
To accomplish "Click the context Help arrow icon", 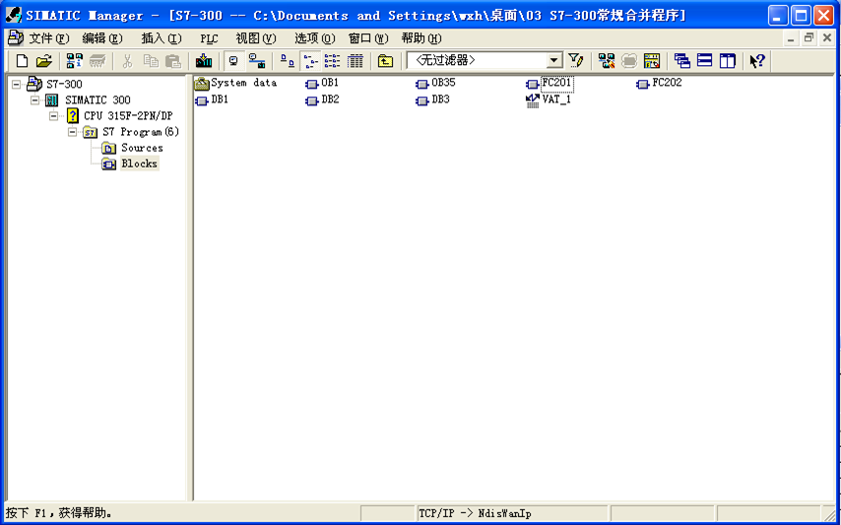I will pyautogui.click(x=756, y=61).
